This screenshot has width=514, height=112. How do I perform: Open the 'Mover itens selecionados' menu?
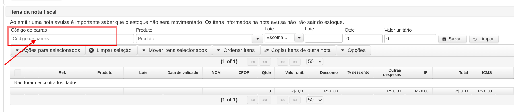[x=175, y=50]
